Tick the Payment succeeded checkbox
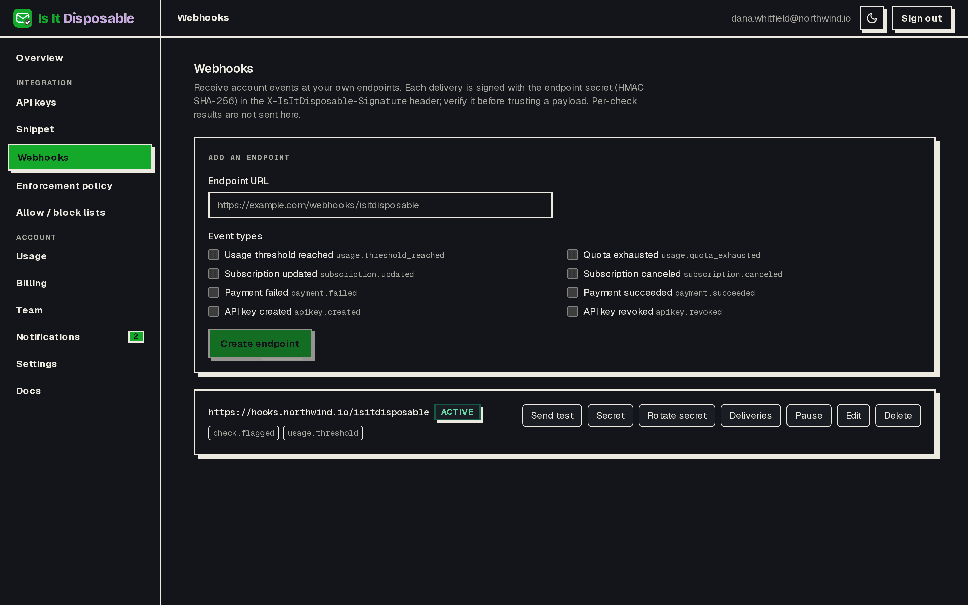Viewport: 968px width, 605px height. (x=572, y=292)
